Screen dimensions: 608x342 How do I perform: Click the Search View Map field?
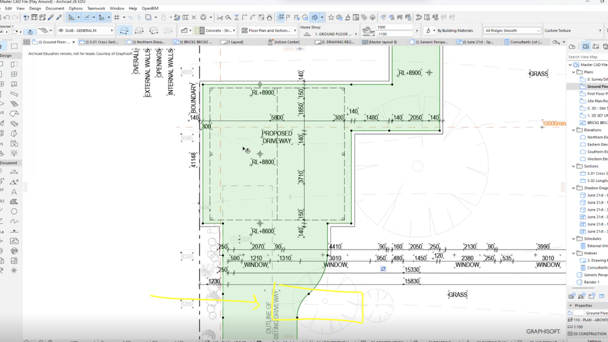point(587,57)
